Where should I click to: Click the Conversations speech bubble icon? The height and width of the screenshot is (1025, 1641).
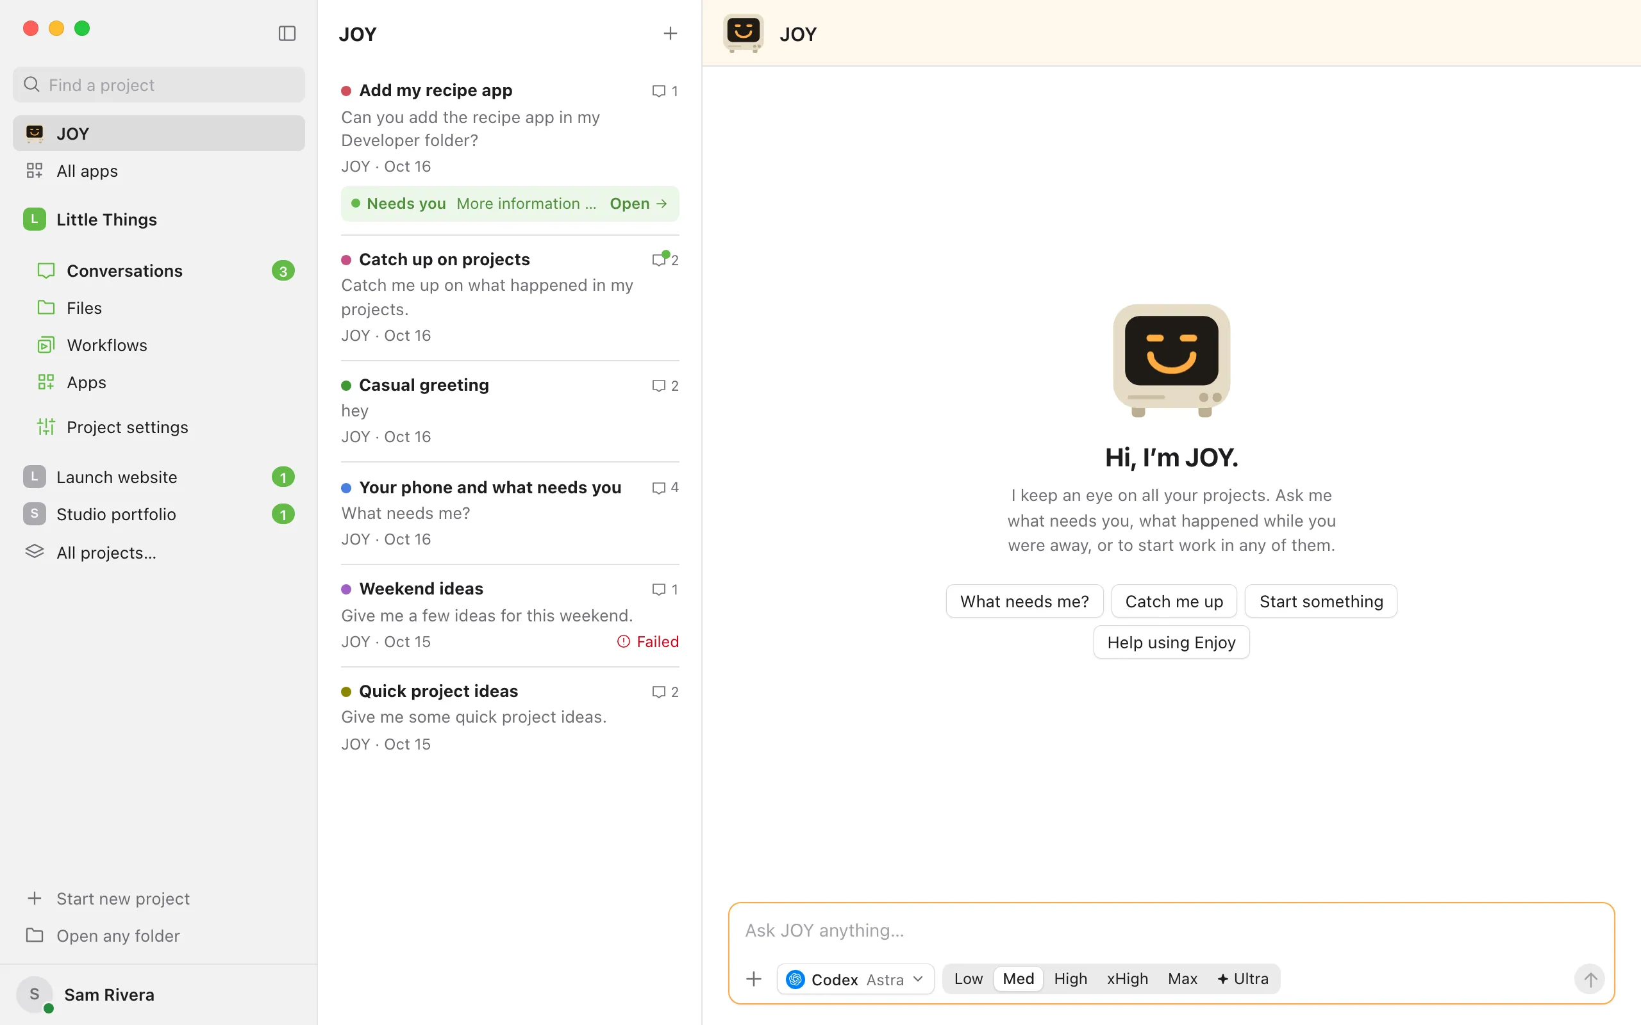[x=46, y=270]
